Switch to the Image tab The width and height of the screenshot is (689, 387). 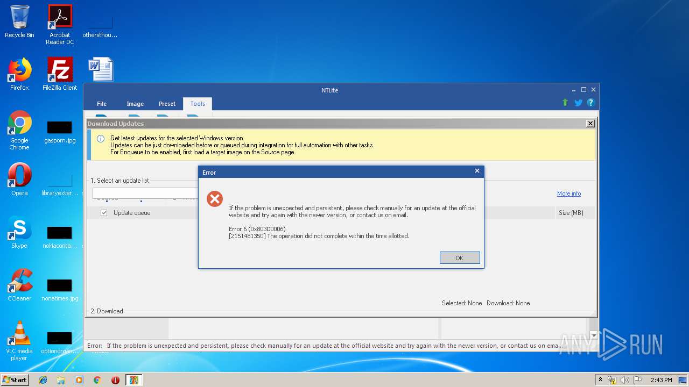135,104
